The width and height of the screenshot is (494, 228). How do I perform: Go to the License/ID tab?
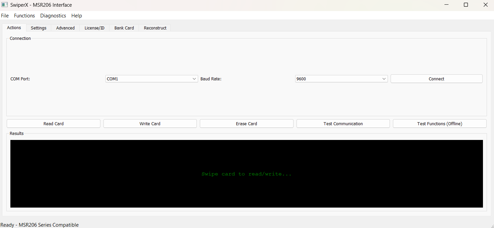pyautogui.click(x=94, y=28)
